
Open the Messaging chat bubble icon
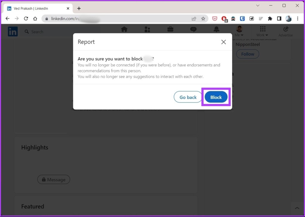[x=193, y=30]
